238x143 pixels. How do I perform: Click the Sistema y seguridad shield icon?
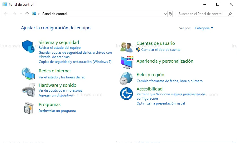[28, 47]
